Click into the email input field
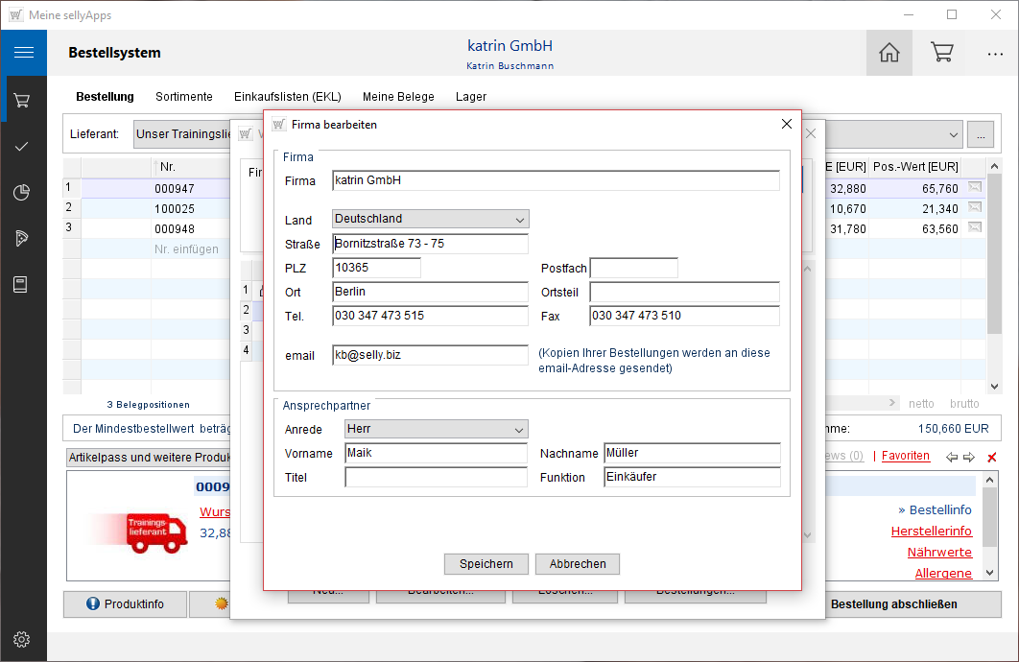The width and height of the screenshot is (1019, 662). (x=430, y=356)
